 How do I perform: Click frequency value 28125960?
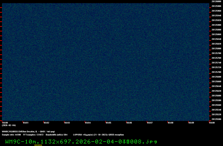pyautogui.click(x=216, y=11)
